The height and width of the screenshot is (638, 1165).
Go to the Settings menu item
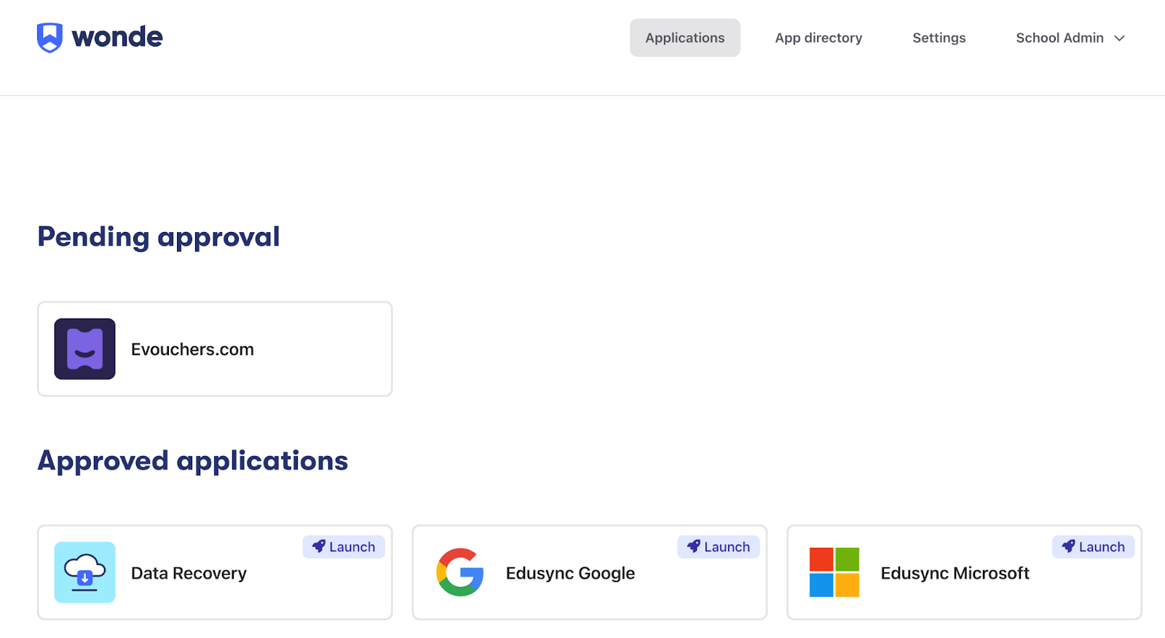point(939,38)
